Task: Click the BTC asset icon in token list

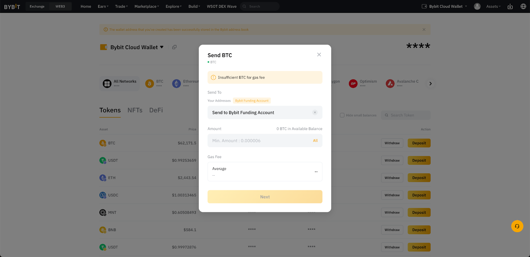Action: point(103,143)
